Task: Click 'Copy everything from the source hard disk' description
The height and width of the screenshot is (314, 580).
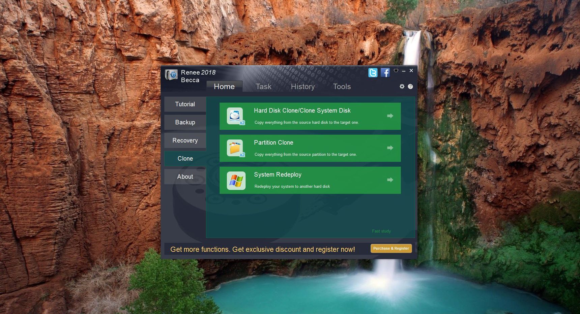Action: pos(307,122)
